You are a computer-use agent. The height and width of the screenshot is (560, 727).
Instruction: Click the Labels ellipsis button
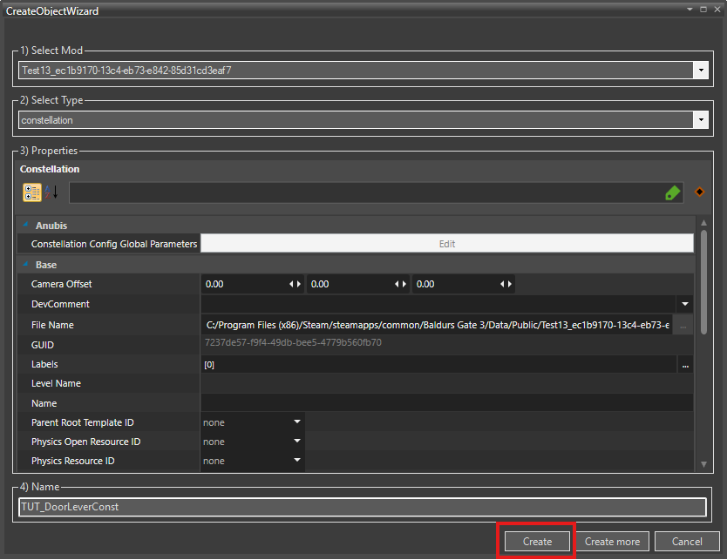pos(685,365)
